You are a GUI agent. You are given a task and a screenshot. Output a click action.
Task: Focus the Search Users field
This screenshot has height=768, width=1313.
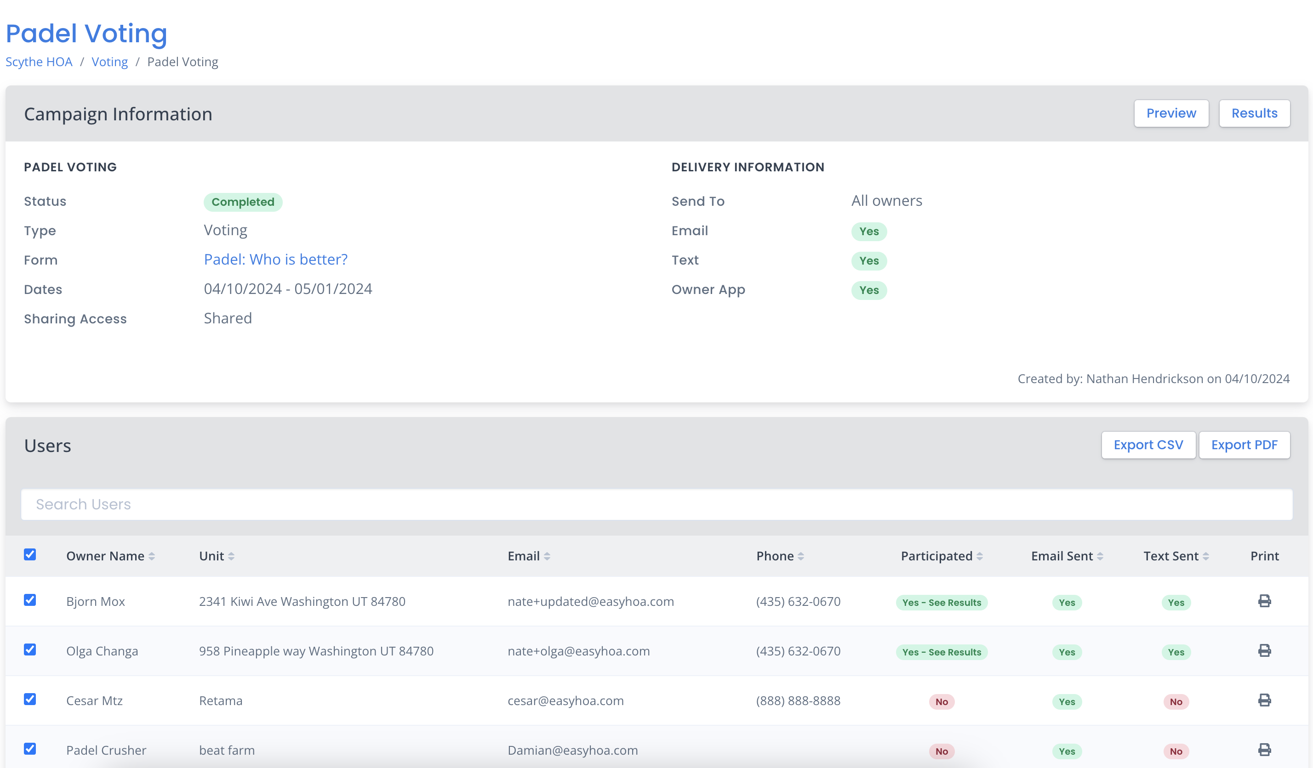click(656, 504)
